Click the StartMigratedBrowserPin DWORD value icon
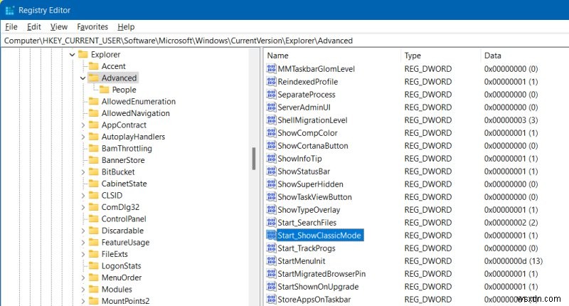Screen dimensions: 569x306 [272, 274]
